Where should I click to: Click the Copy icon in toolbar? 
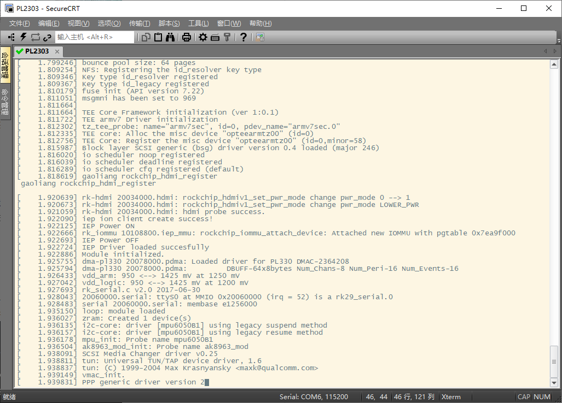tap(146, 37)
